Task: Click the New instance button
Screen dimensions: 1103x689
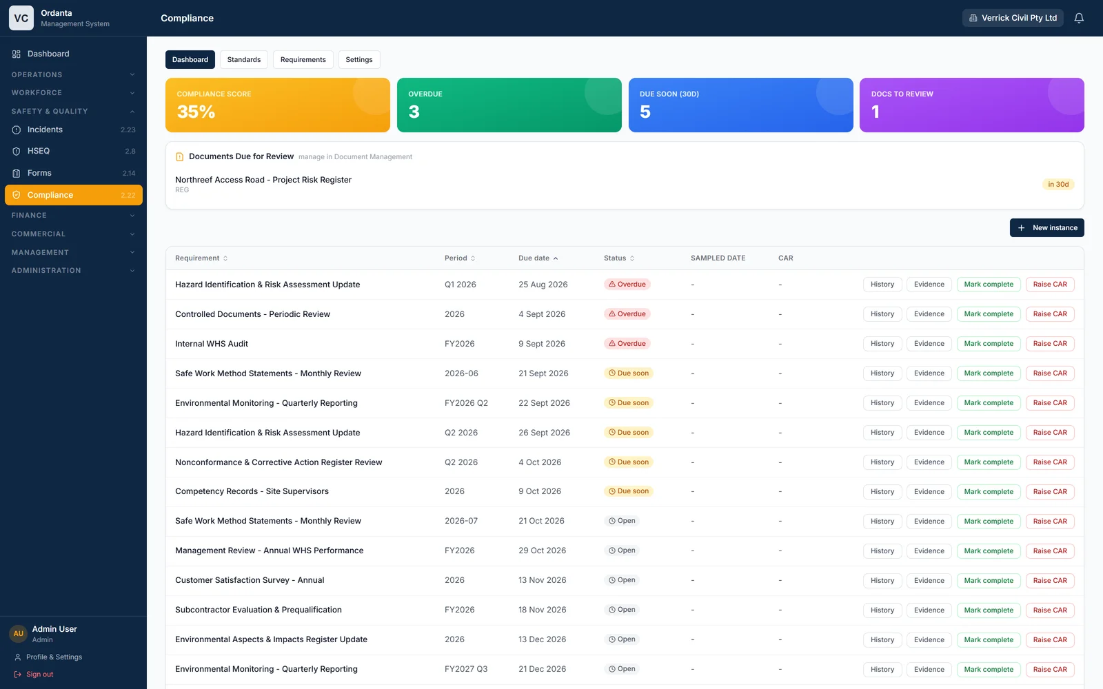Action: pyautogui.click(x=1046, y=228)
